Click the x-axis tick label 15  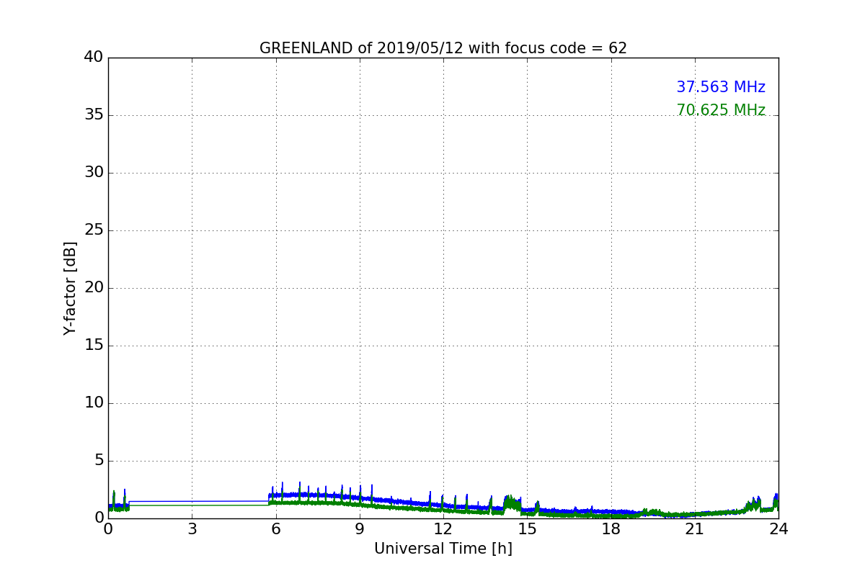[x=527, y=529]
